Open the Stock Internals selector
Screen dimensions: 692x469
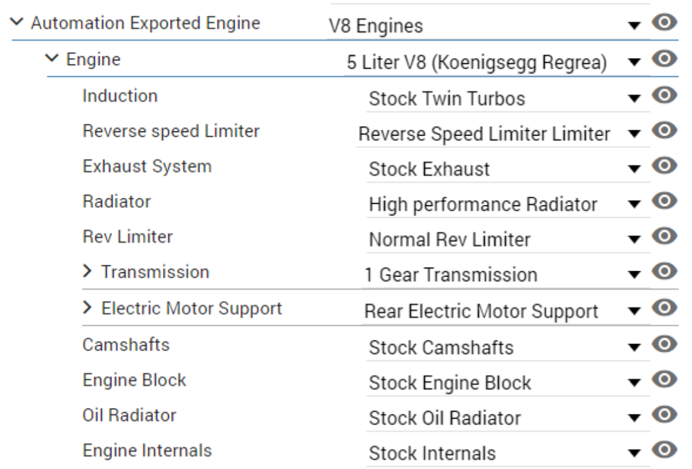tap(508, 453)
